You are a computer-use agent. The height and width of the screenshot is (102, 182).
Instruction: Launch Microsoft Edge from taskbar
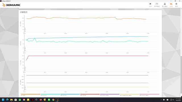click(7, 100)
